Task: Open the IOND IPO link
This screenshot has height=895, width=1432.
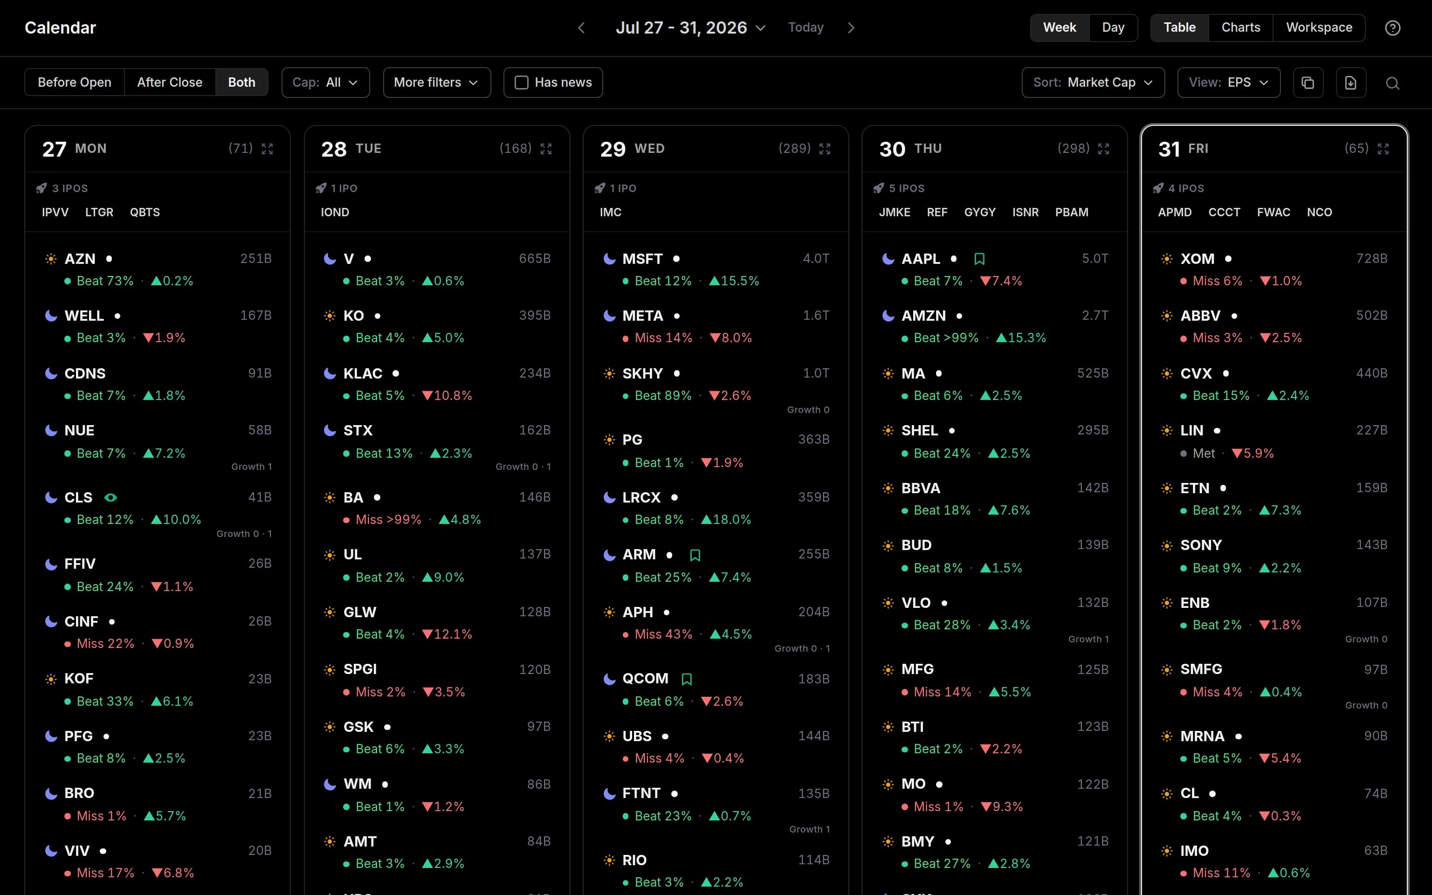Action: coord(335,213)
